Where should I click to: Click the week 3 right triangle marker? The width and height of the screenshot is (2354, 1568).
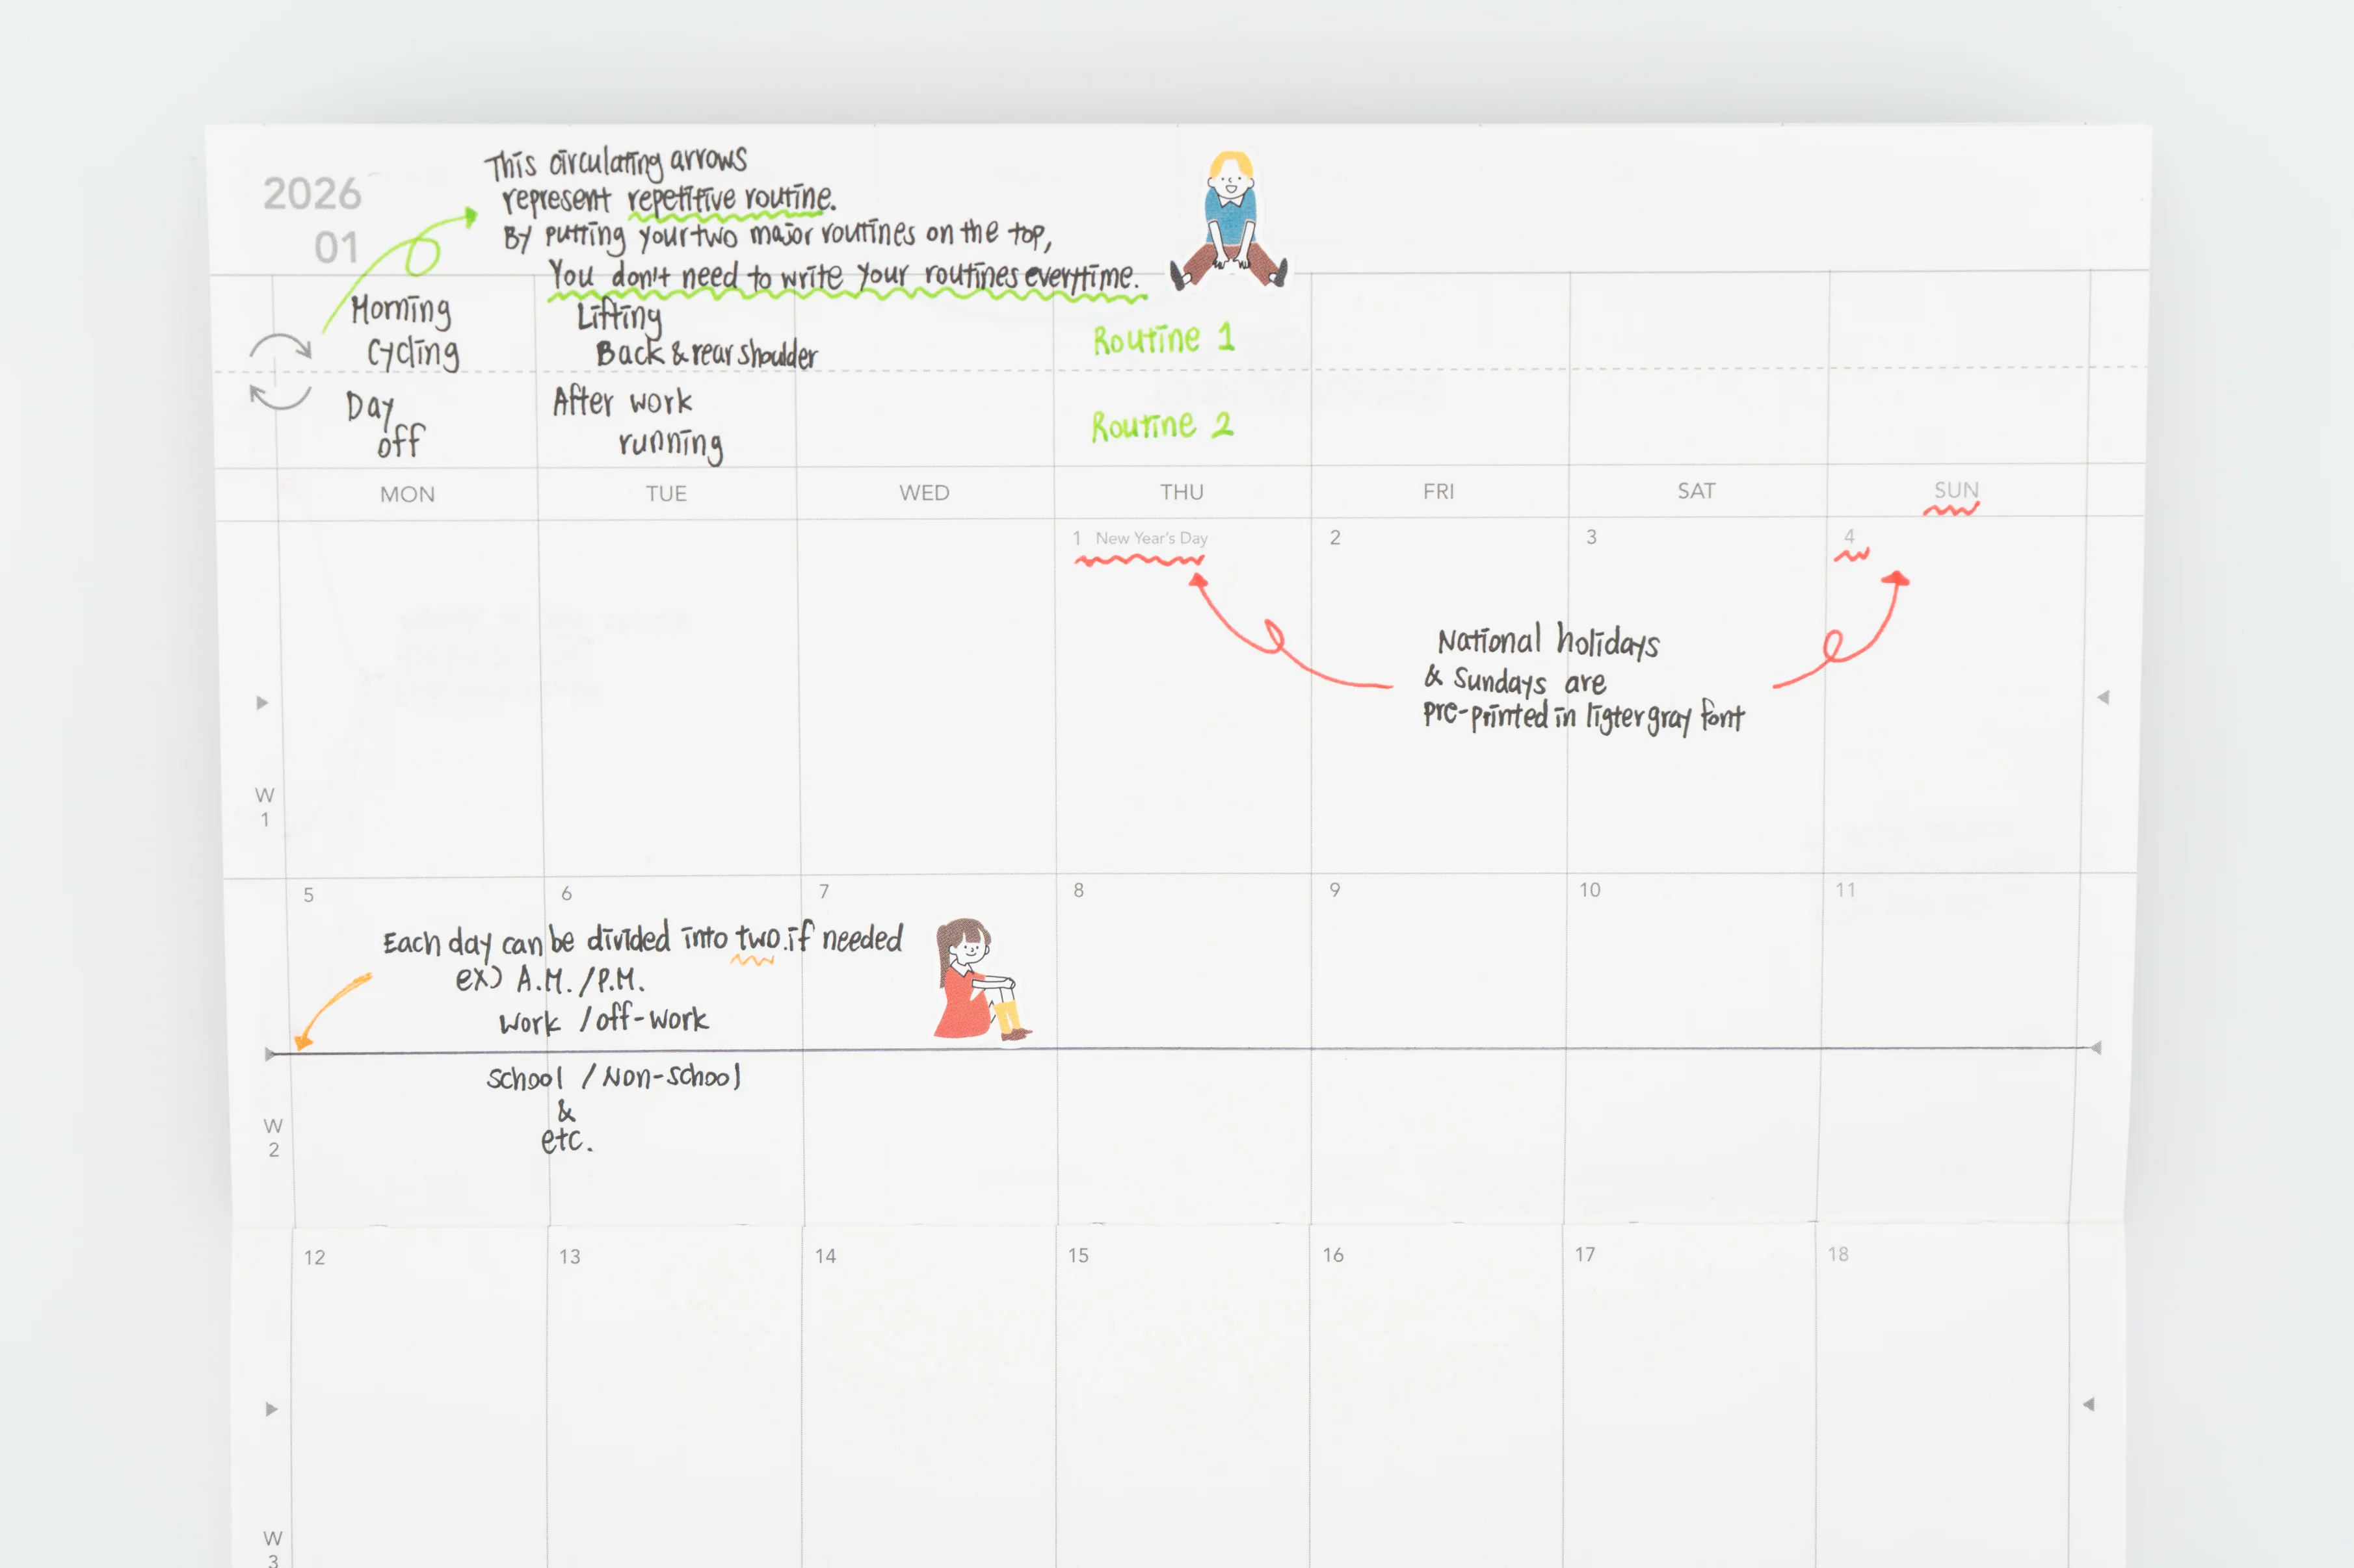pyautogui.click(x=2088, y=1405)
